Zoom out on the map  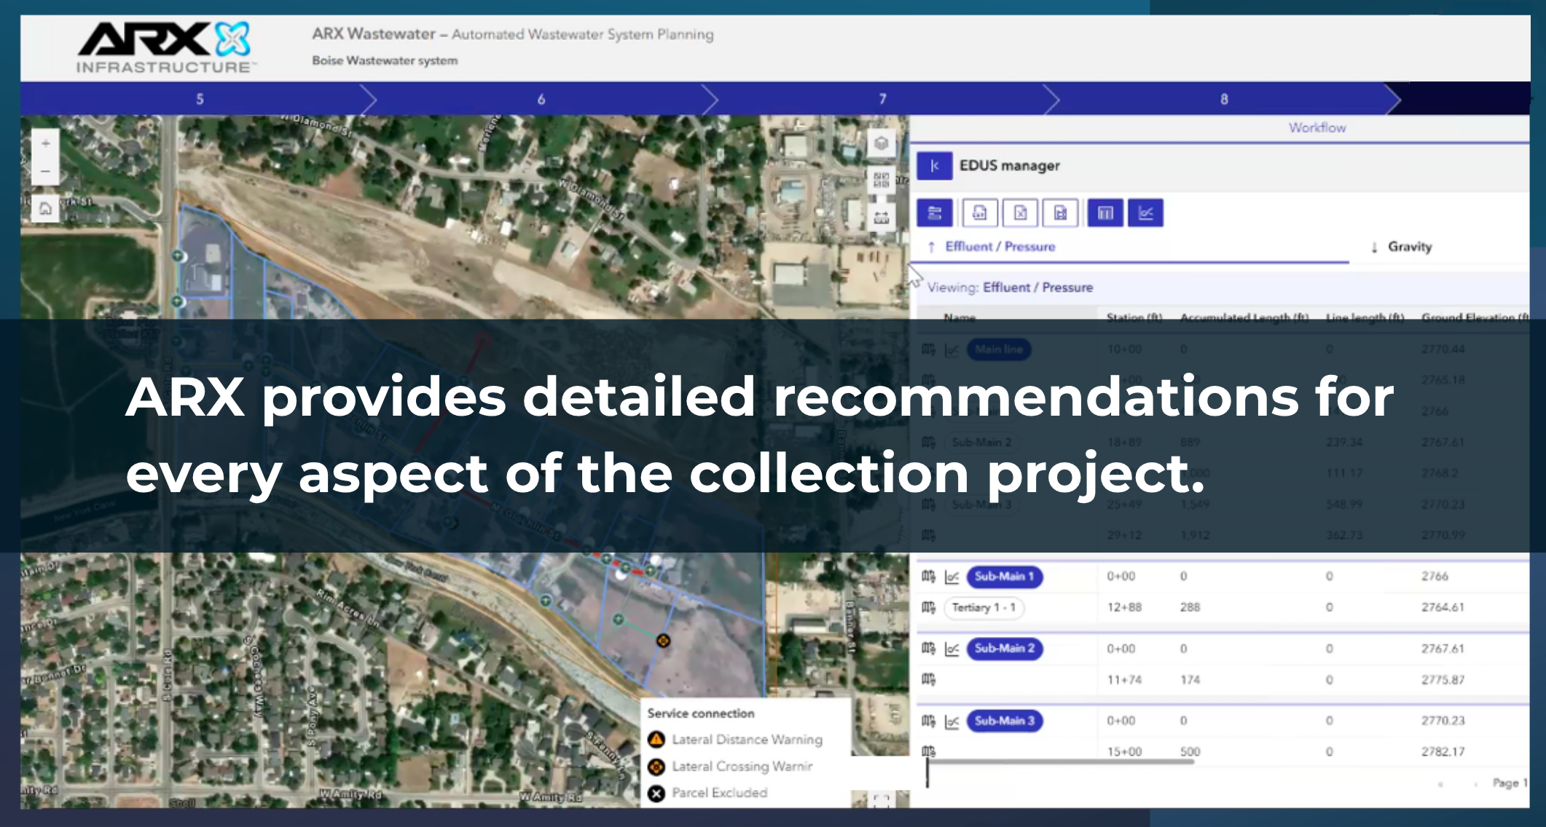45,172
